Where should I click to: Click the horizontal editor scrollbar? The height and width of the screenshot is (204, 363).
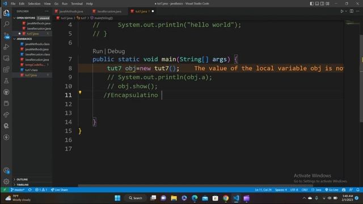coord(195,185)
